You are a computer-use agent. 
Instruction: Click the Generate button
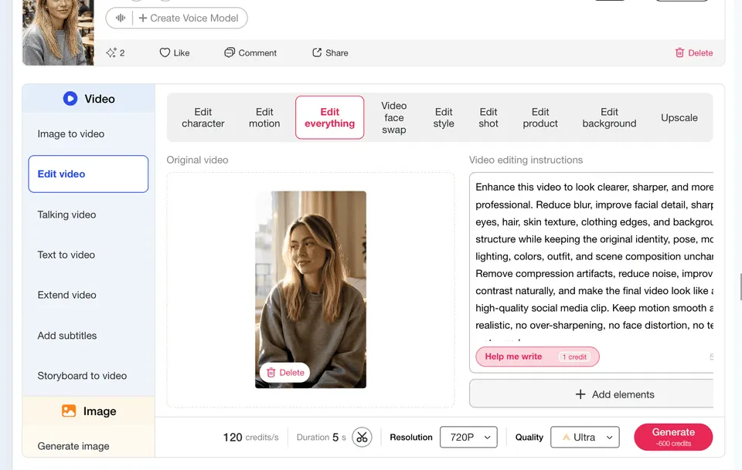673,437
